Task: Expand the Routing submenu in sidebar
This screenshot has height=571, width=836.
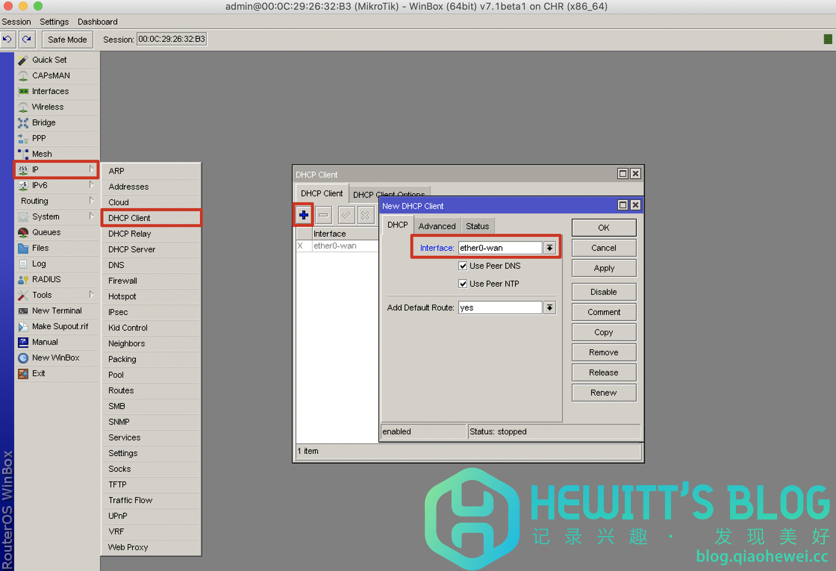Action: point(57,201)
